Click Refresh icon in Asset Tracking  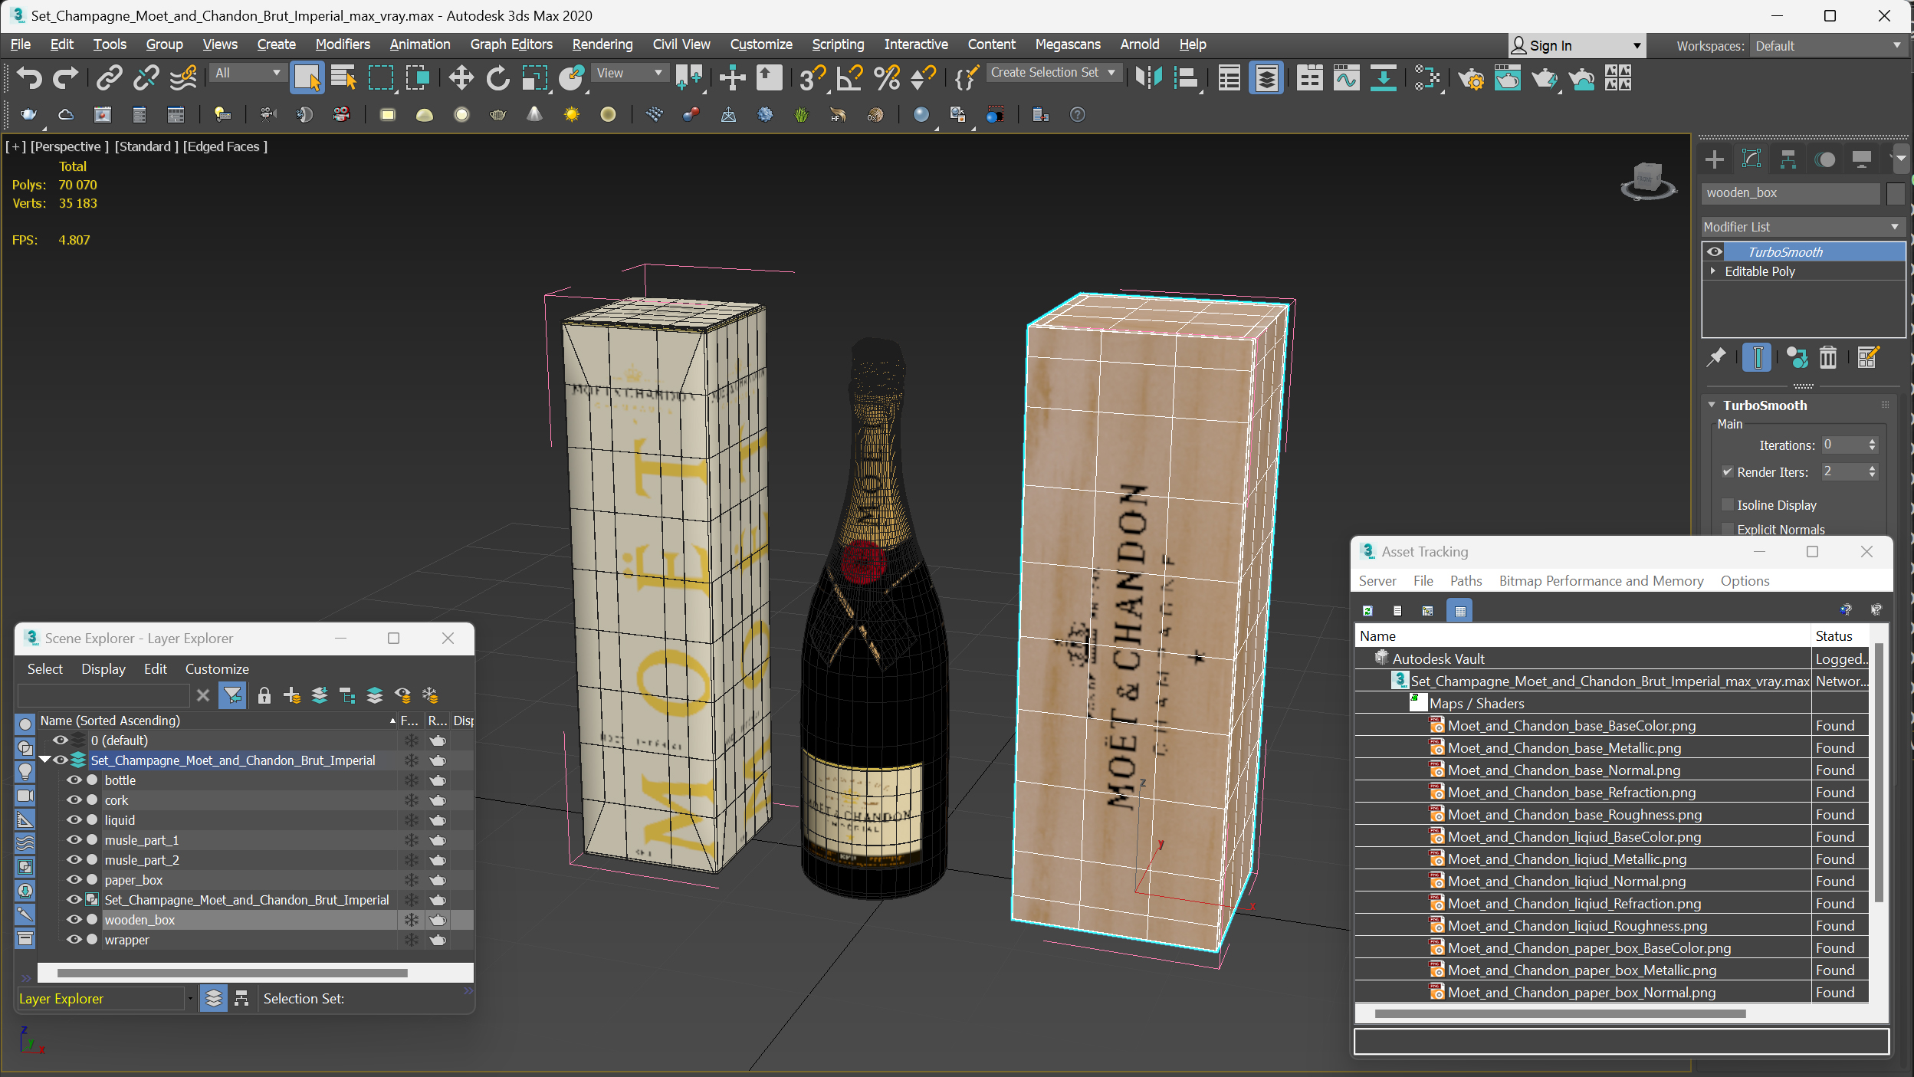pos(1367,611)
